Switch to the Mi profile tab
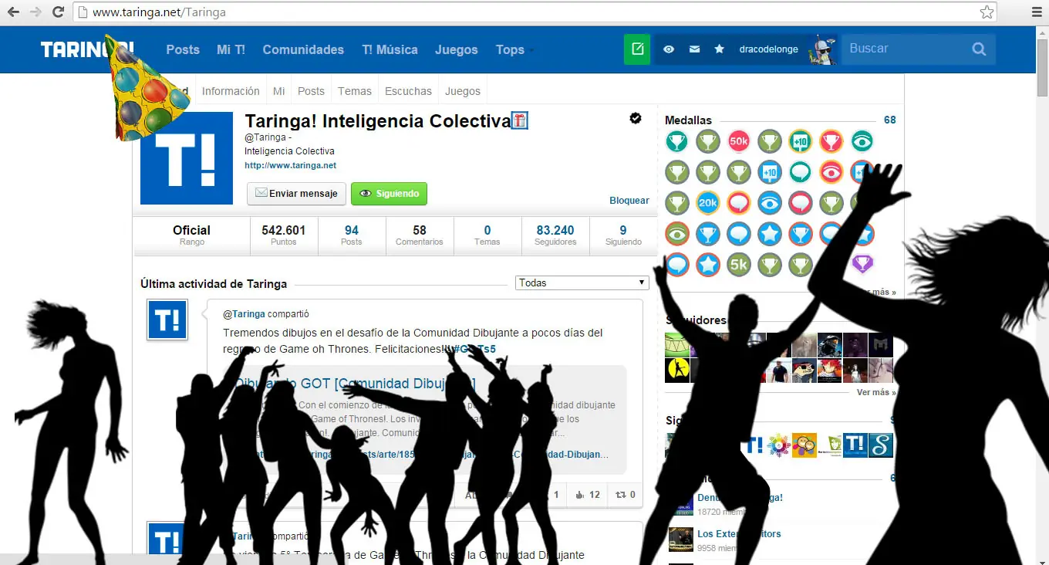 [x=278, y=91]
